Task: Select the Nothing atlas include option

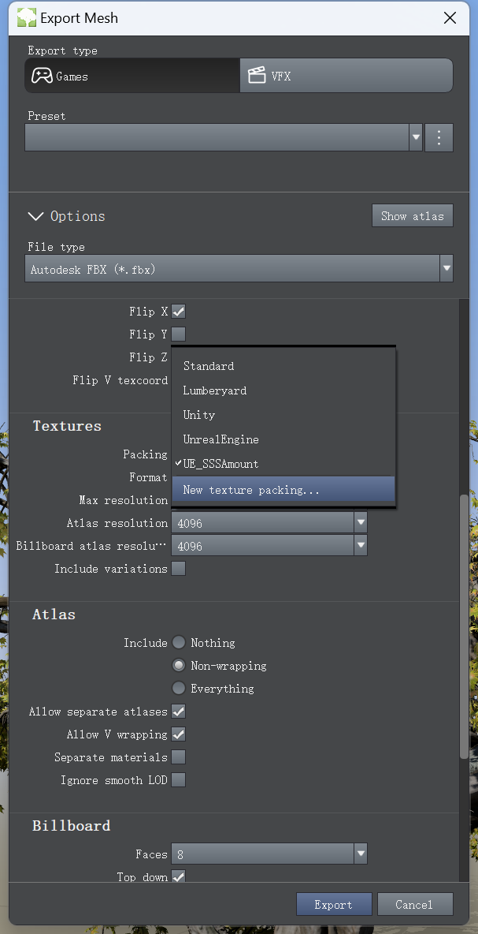Action: [180, 643]
